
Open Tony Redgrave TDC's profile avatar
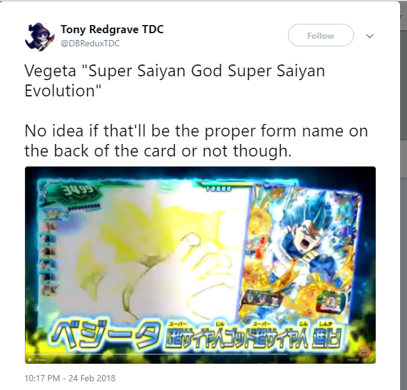(39, 36)
